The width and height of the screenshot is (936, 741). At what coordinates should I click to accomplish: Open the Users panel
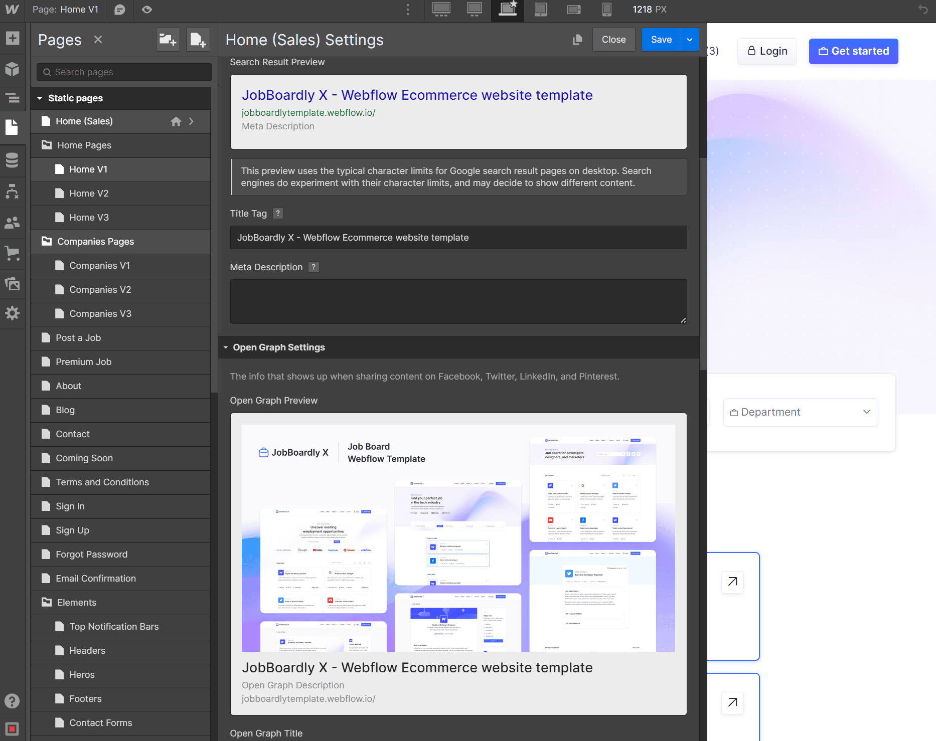tap(12, 222)
